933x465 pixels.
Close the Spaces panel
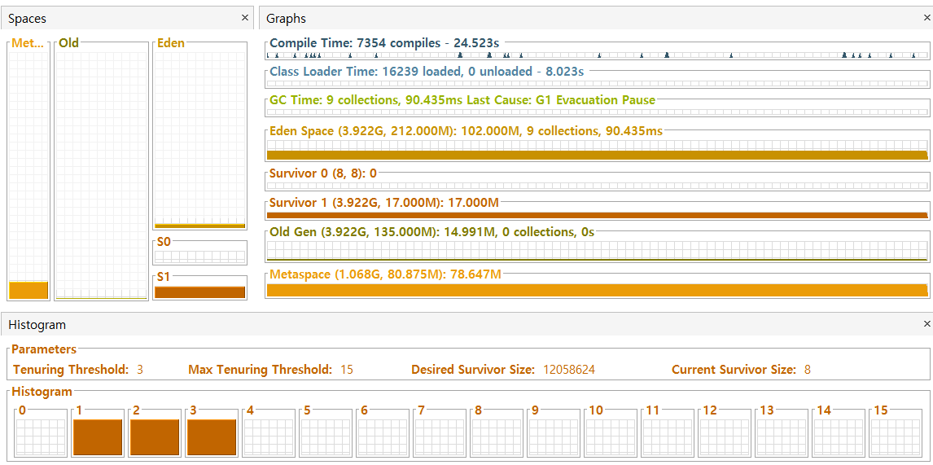(244, 18)
